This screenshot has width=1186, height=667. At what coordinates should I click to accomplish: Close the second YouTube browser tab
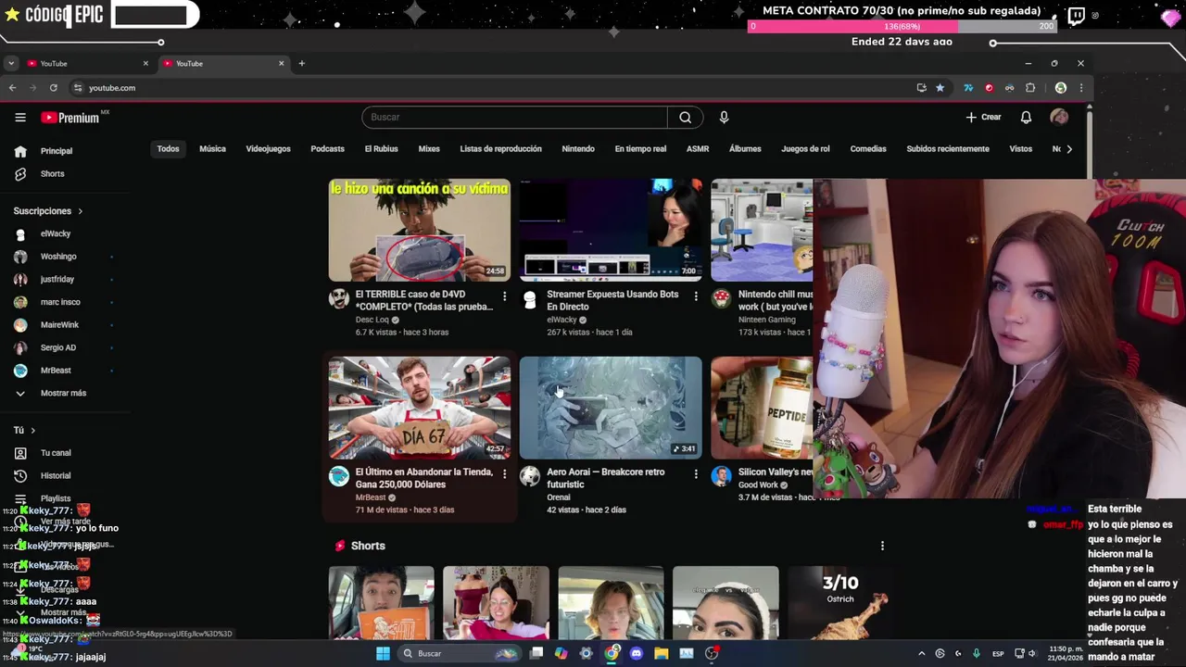click(x=281, y=63)
